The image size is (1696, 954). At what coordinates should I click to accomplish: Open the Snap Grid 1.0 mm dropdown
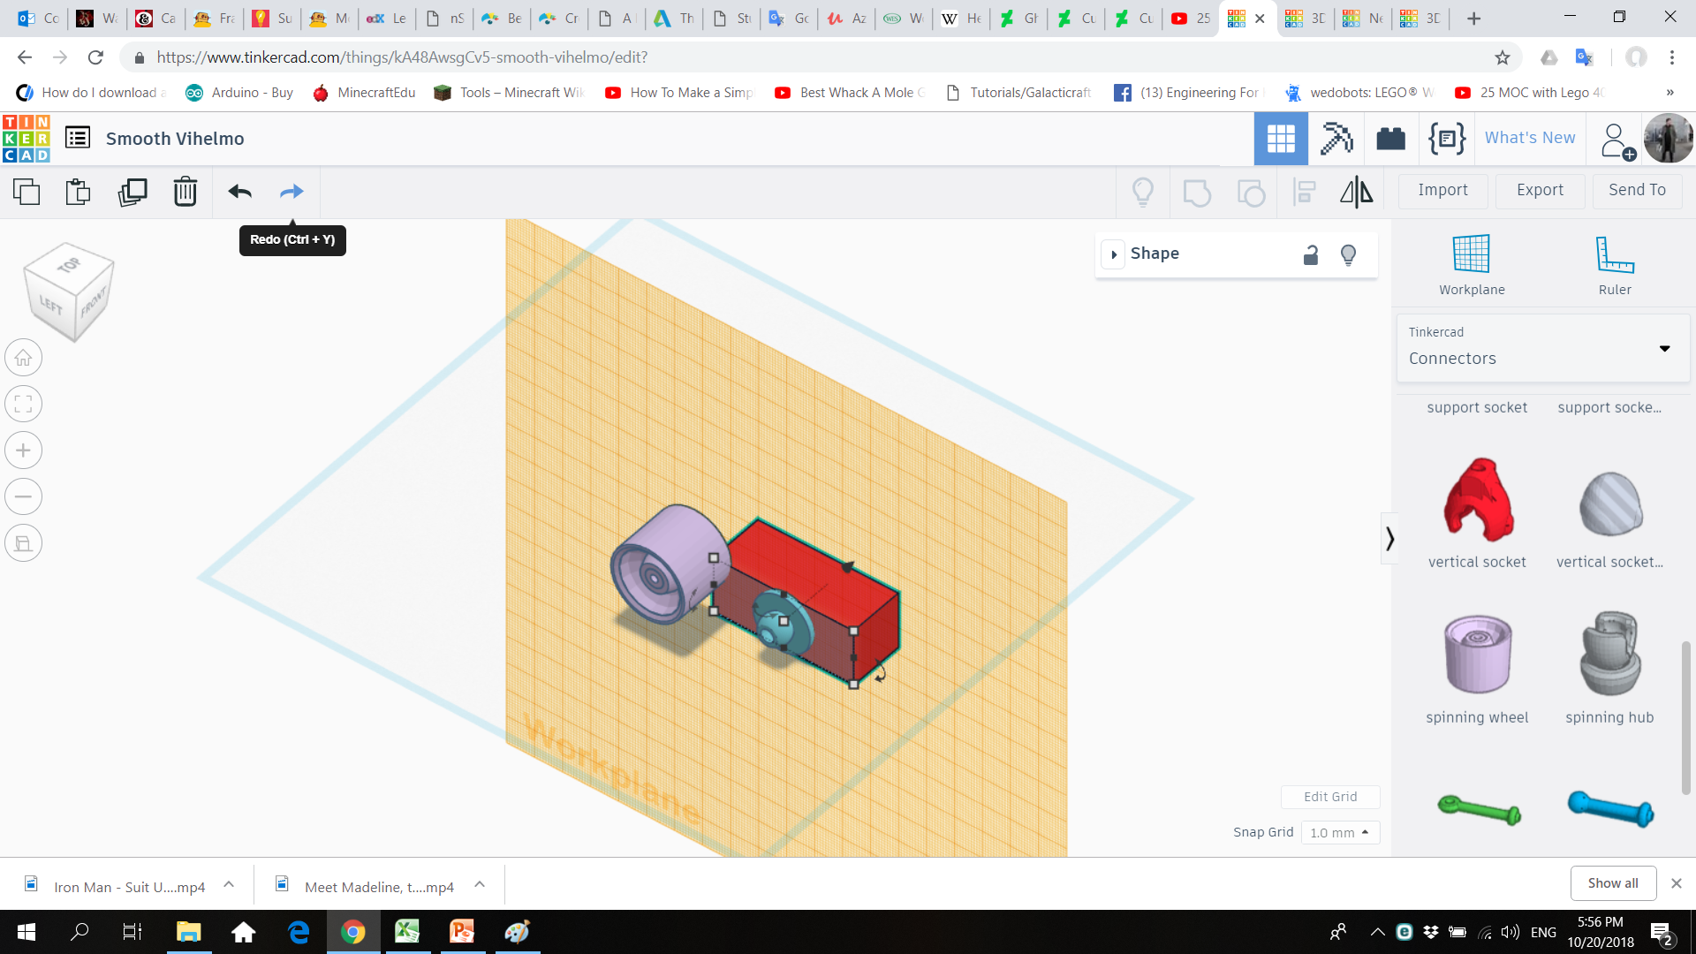(x=1339, y=832)
